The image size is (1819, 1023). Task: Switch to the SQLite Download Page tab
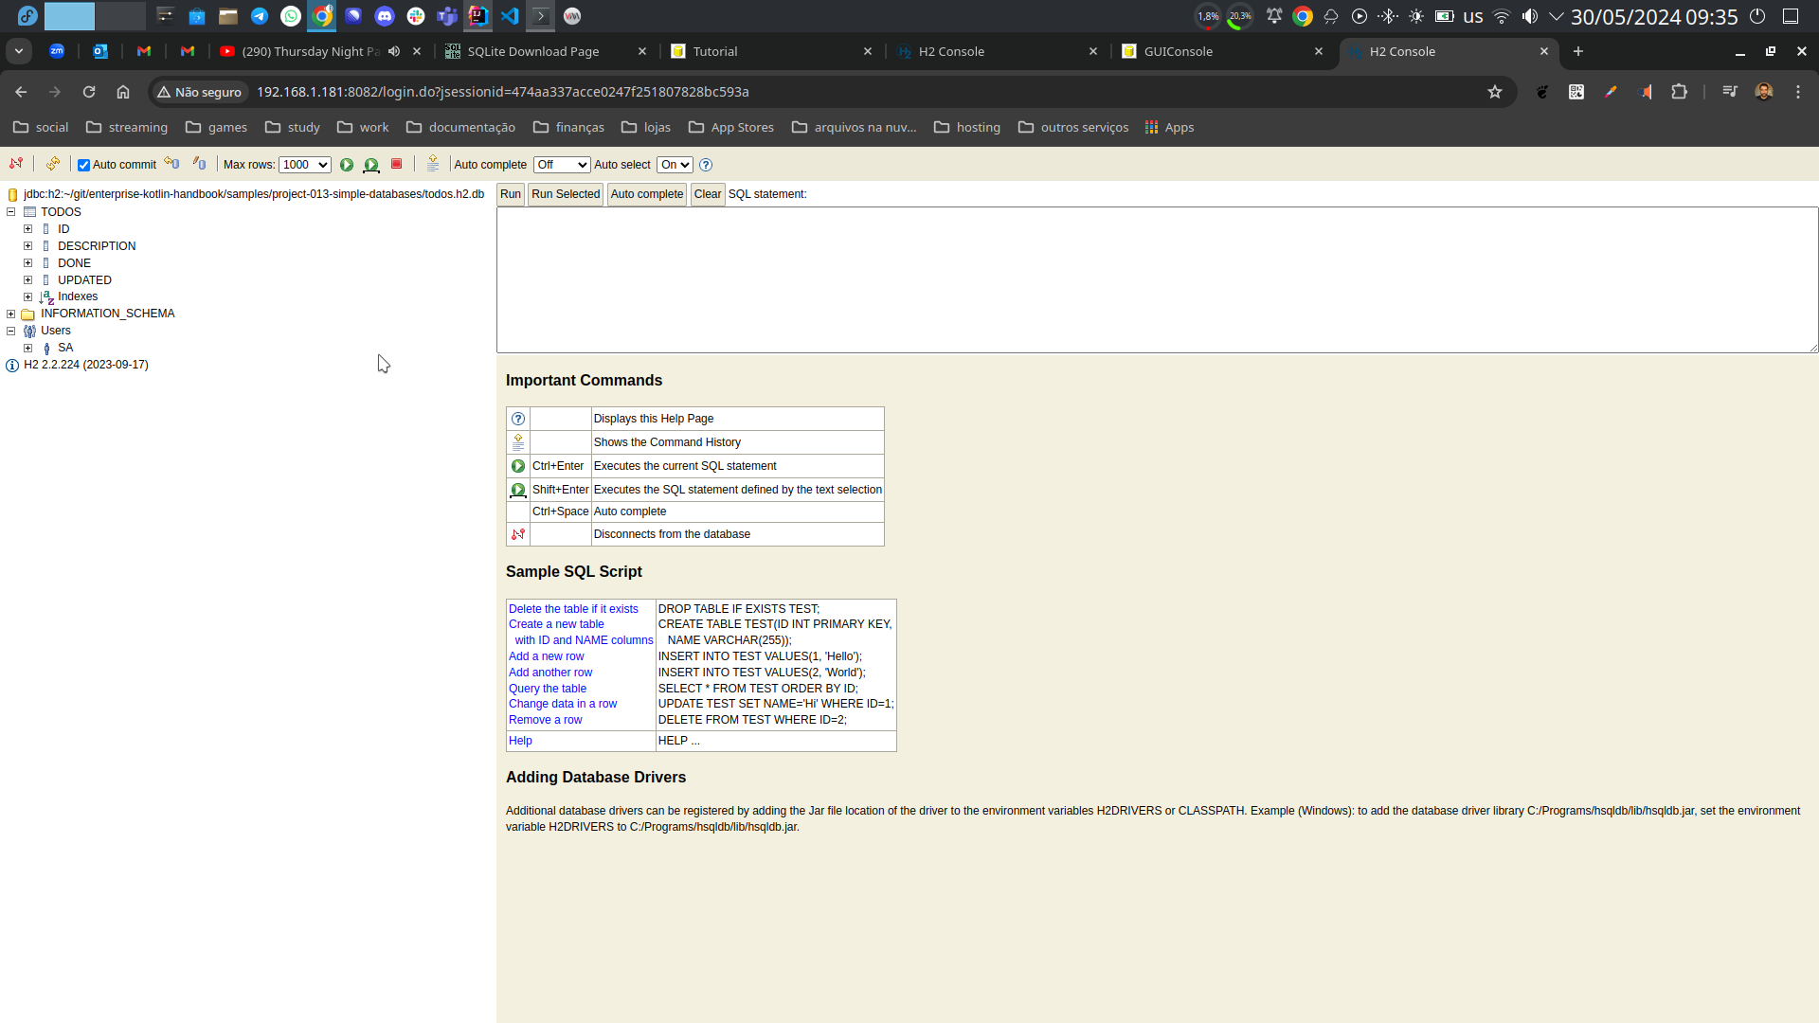[x=532, y=51]
